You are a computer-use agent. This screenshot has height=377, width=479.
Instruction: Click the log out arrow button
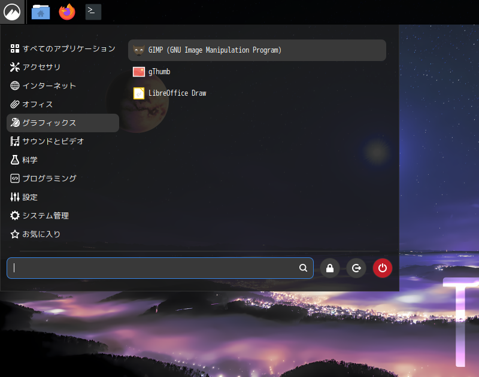click(356, 268)
